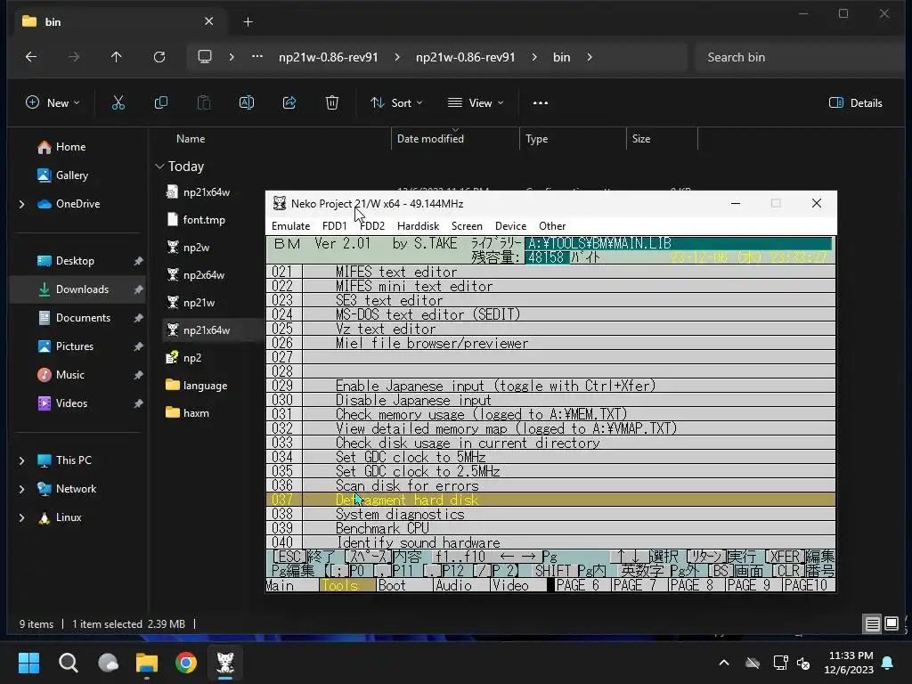This screenshot has height=684, width=912.
Task: Click the Rename icon in toolbar
Action: [x=247, y=102]
